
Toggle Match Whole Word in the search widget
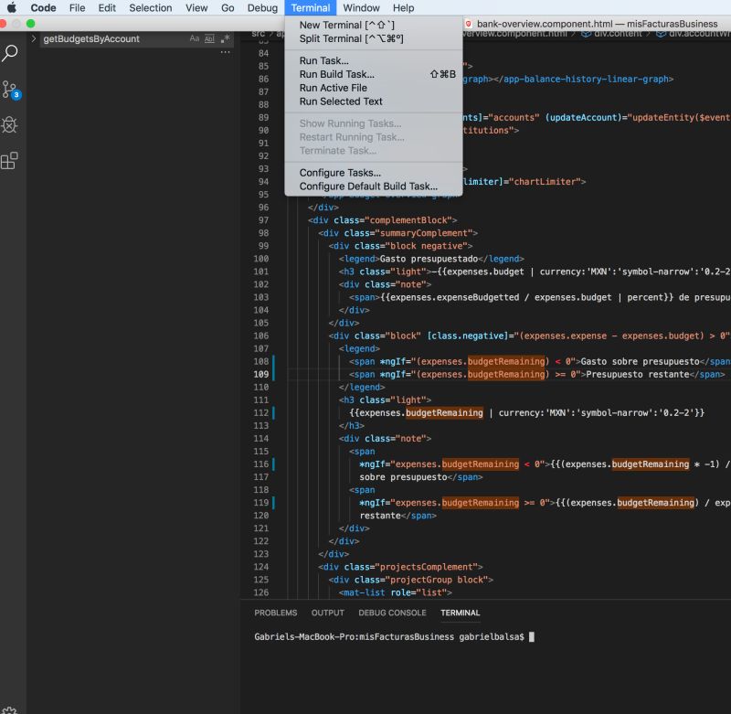[x=210, y=39]
